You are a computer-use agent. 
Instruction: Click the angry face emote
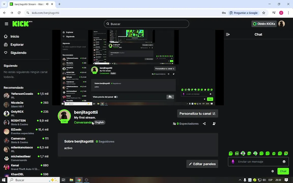pyautogui.click(x=237, y=153)
